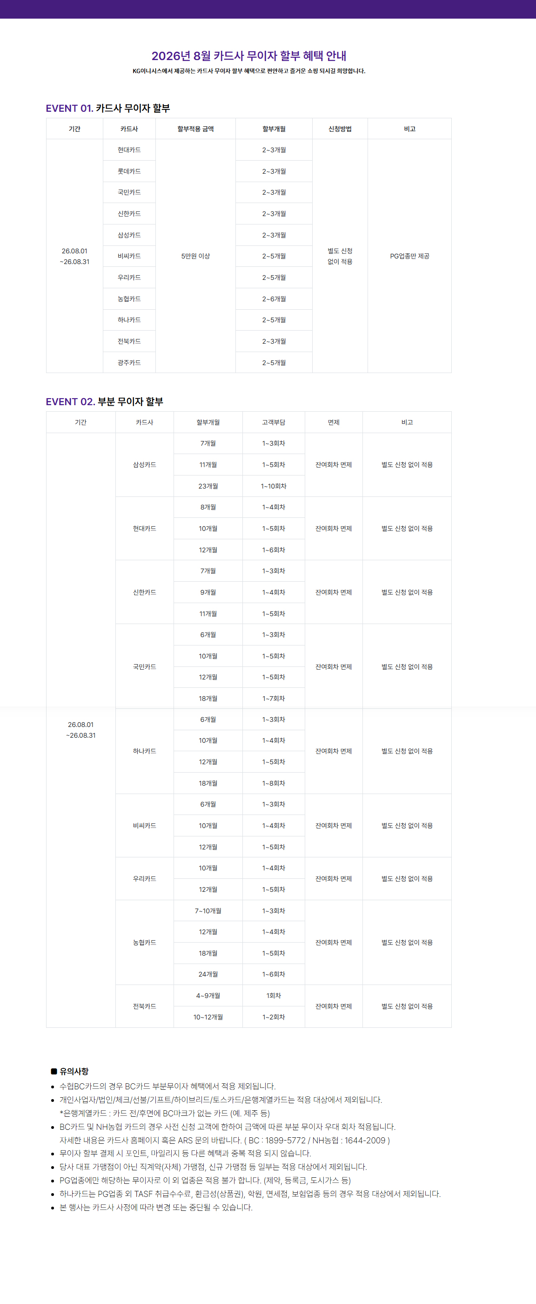The width and height of the screenshot is (536, 1304).
Task: Click the 신청방법 column header
Action: pos(340,129)
